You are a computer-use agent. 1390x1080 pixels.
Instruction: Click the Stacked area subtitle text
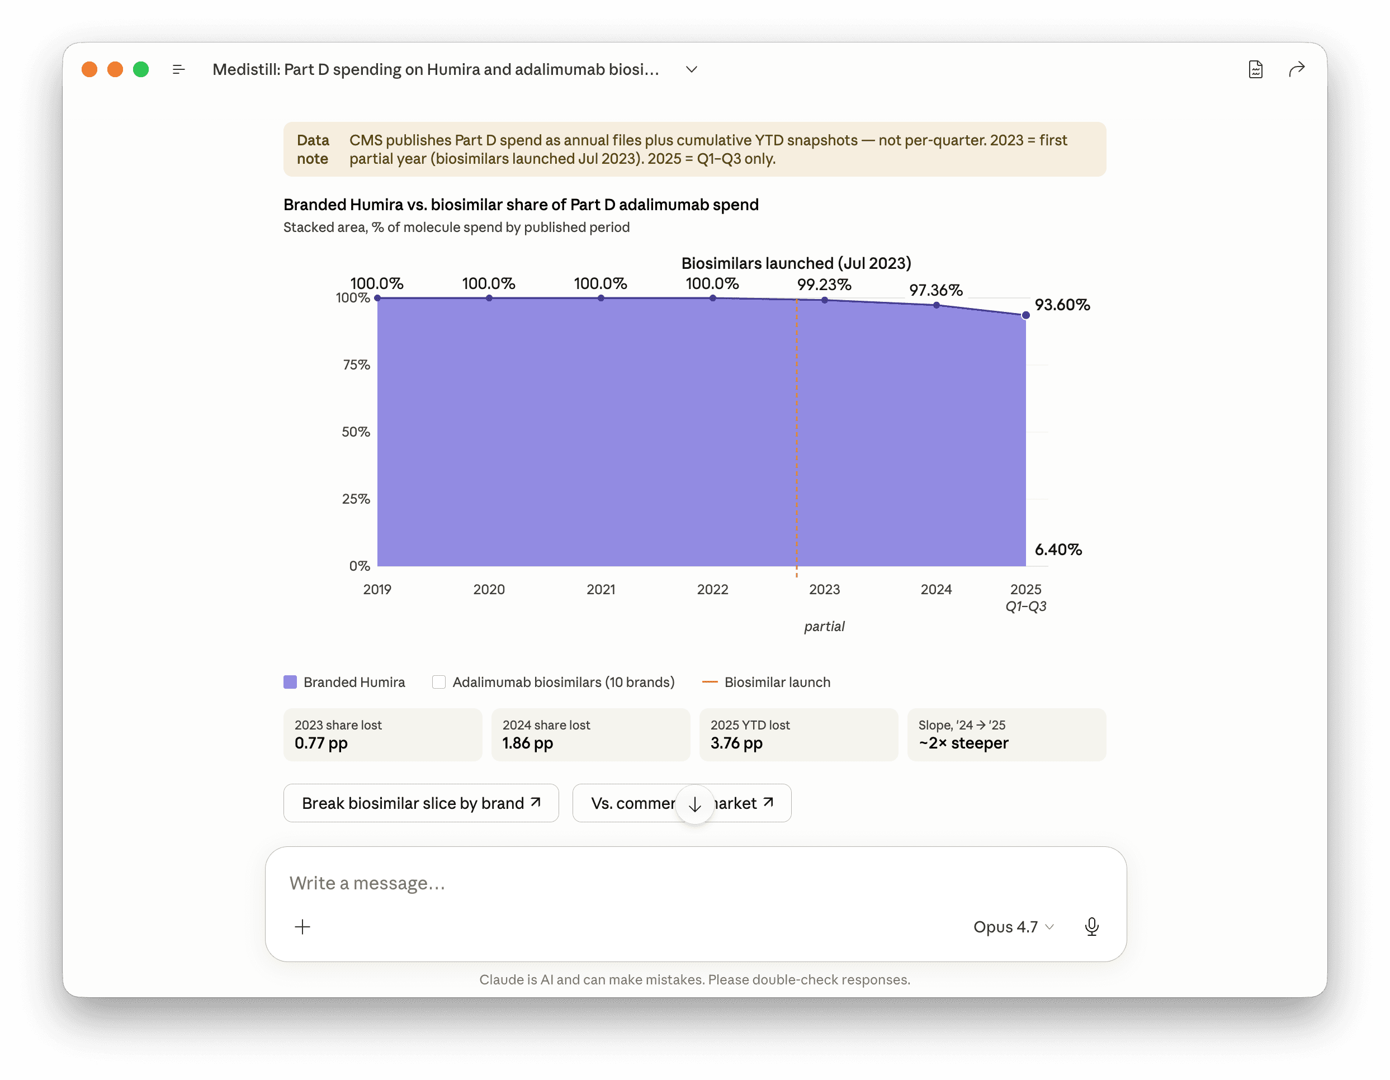tap(456, 227)
